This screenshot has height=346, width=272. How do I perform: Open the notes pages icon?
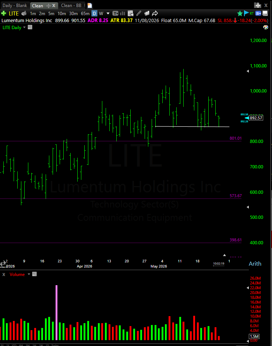147,14
